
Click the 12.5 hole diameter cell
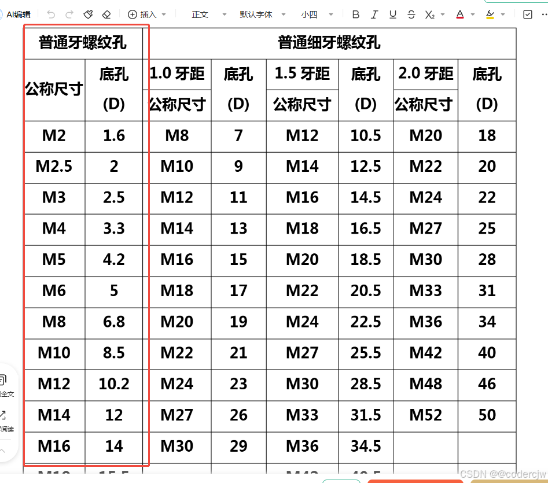[366, 167]
